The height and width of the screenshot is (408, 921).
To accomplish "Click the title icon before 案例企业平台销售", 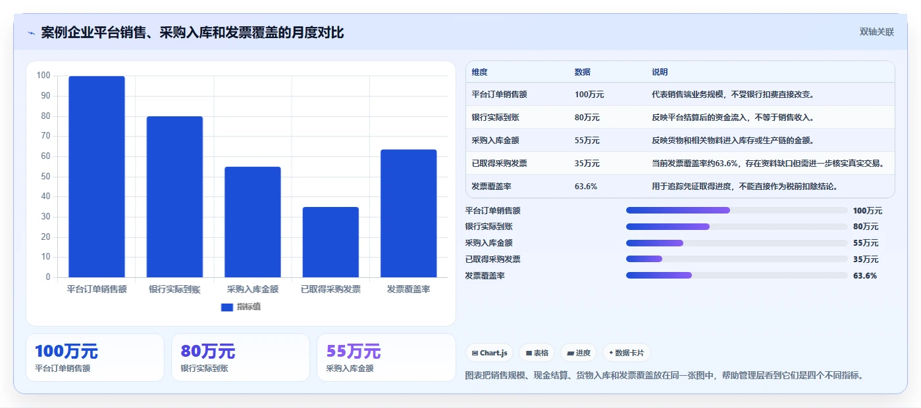I will (x=31, y=33).
